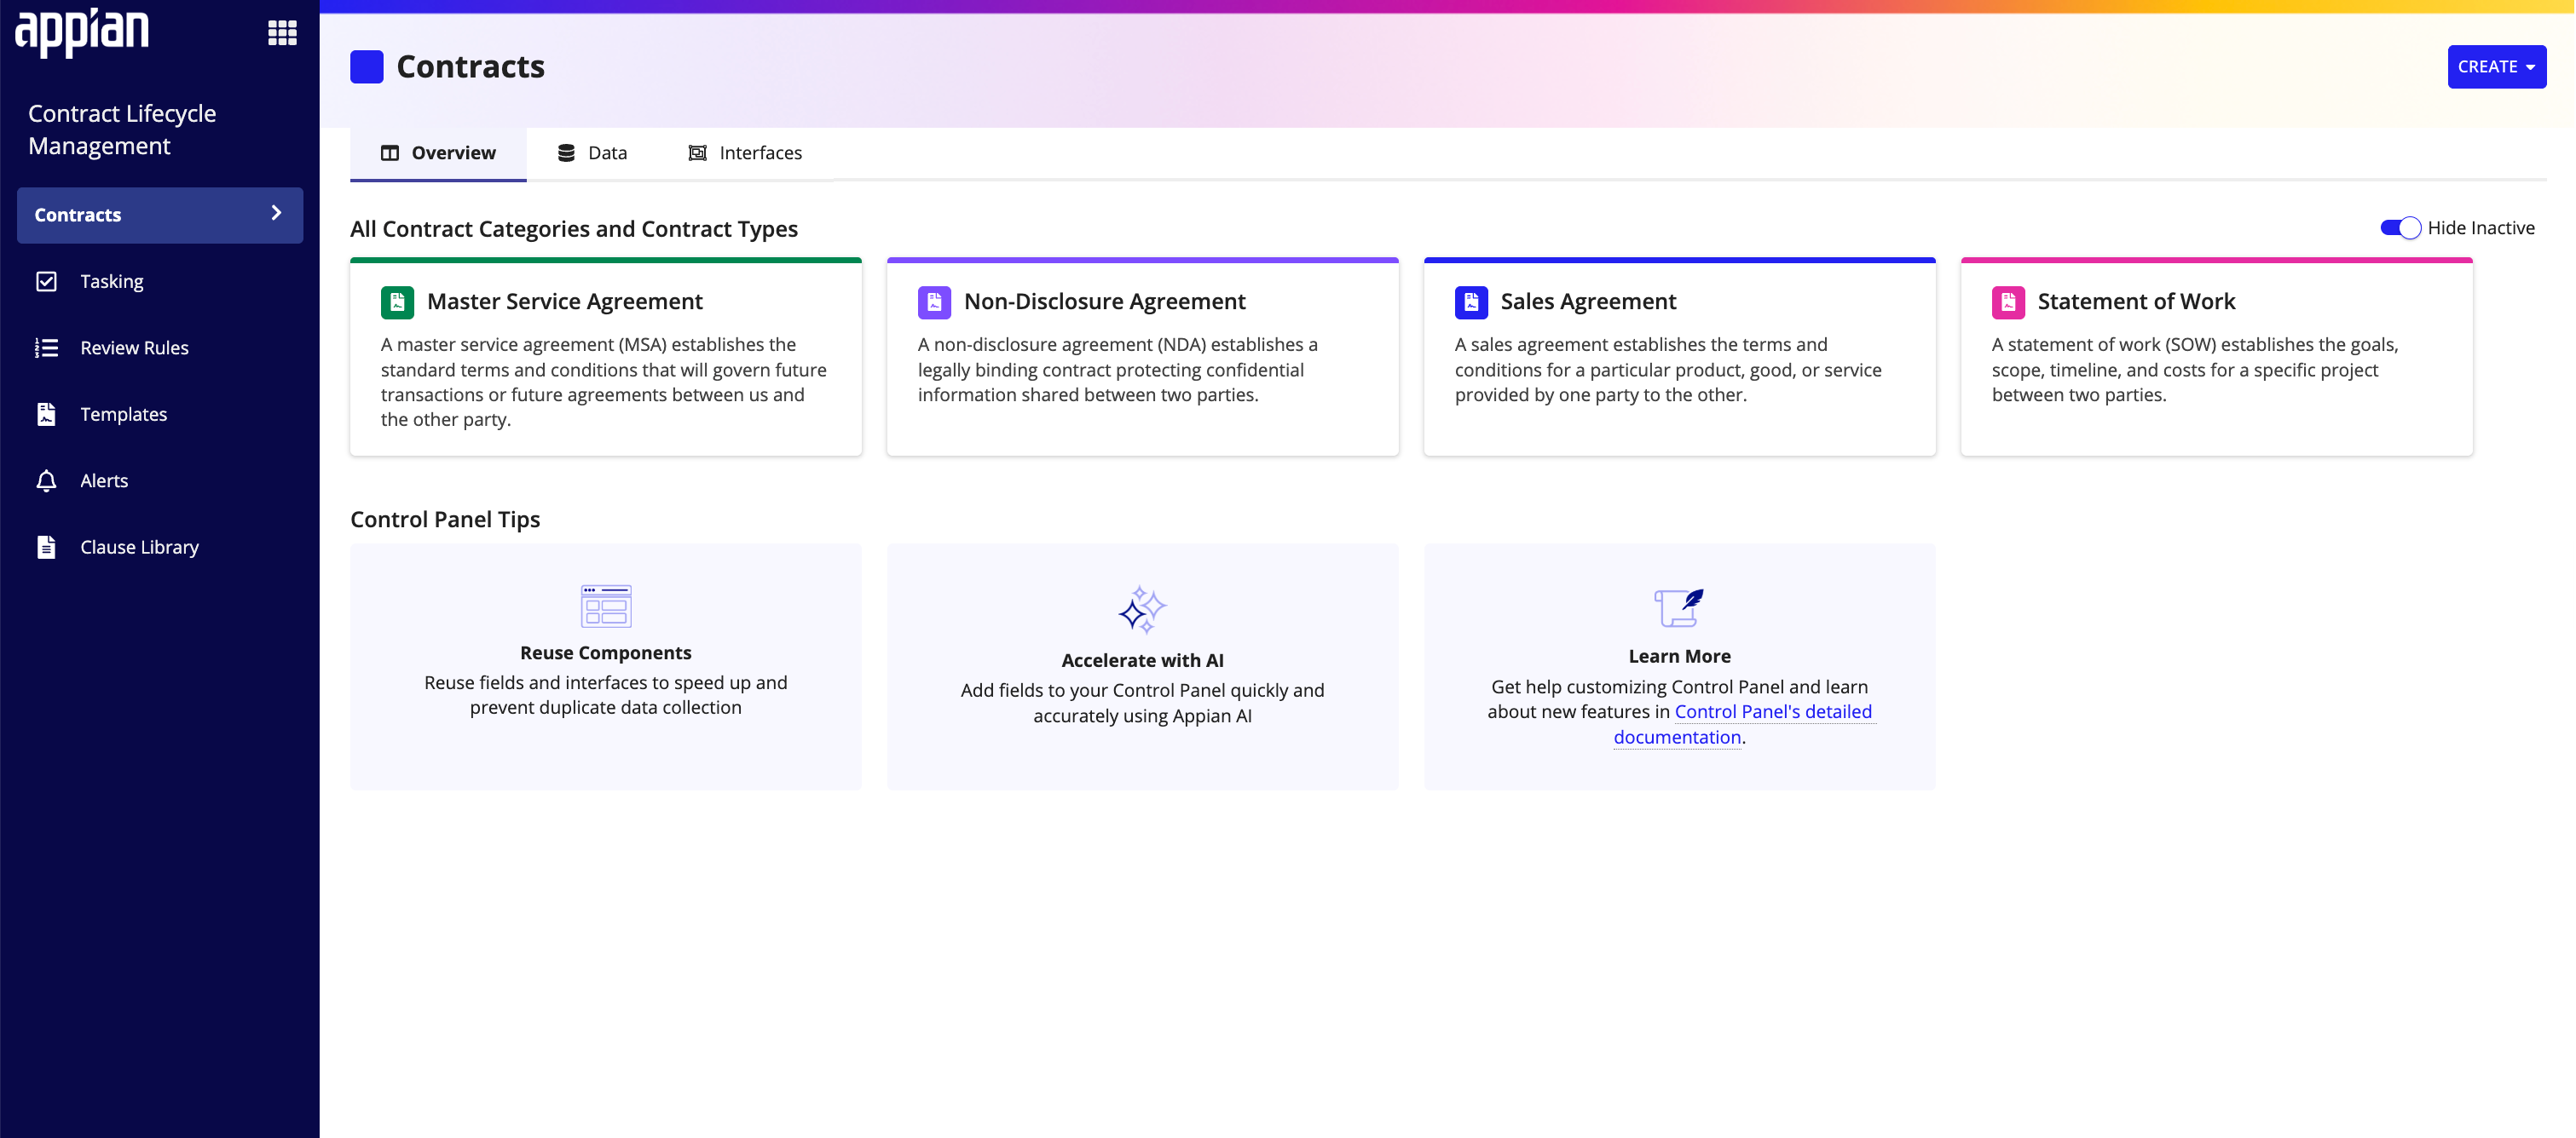This screenshot has height=1138, width=2576.
Task: Click the Learn More heading
Action: pos(1679,657)
